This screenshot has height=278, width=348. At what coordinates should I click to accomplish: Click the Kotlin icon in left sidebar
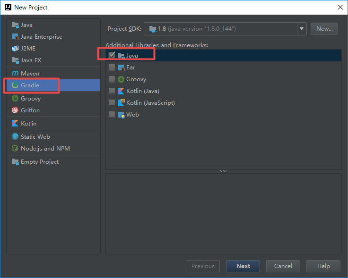pos(15,123)
